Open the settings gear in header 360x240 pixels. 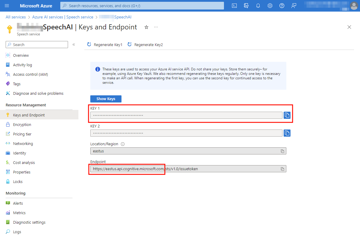270,6
